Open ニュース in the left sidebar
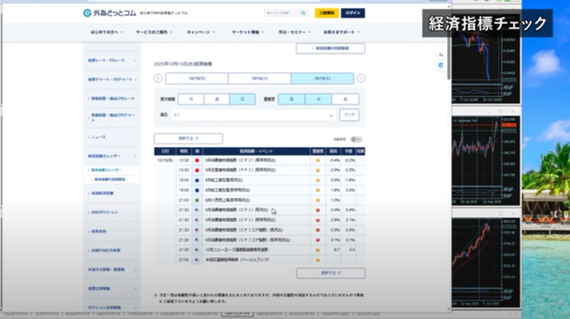 click(111, 137)
